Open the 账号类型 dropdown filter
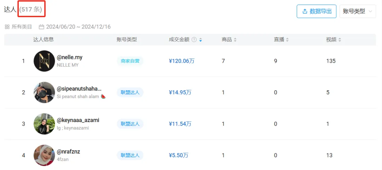 (358, 11)
